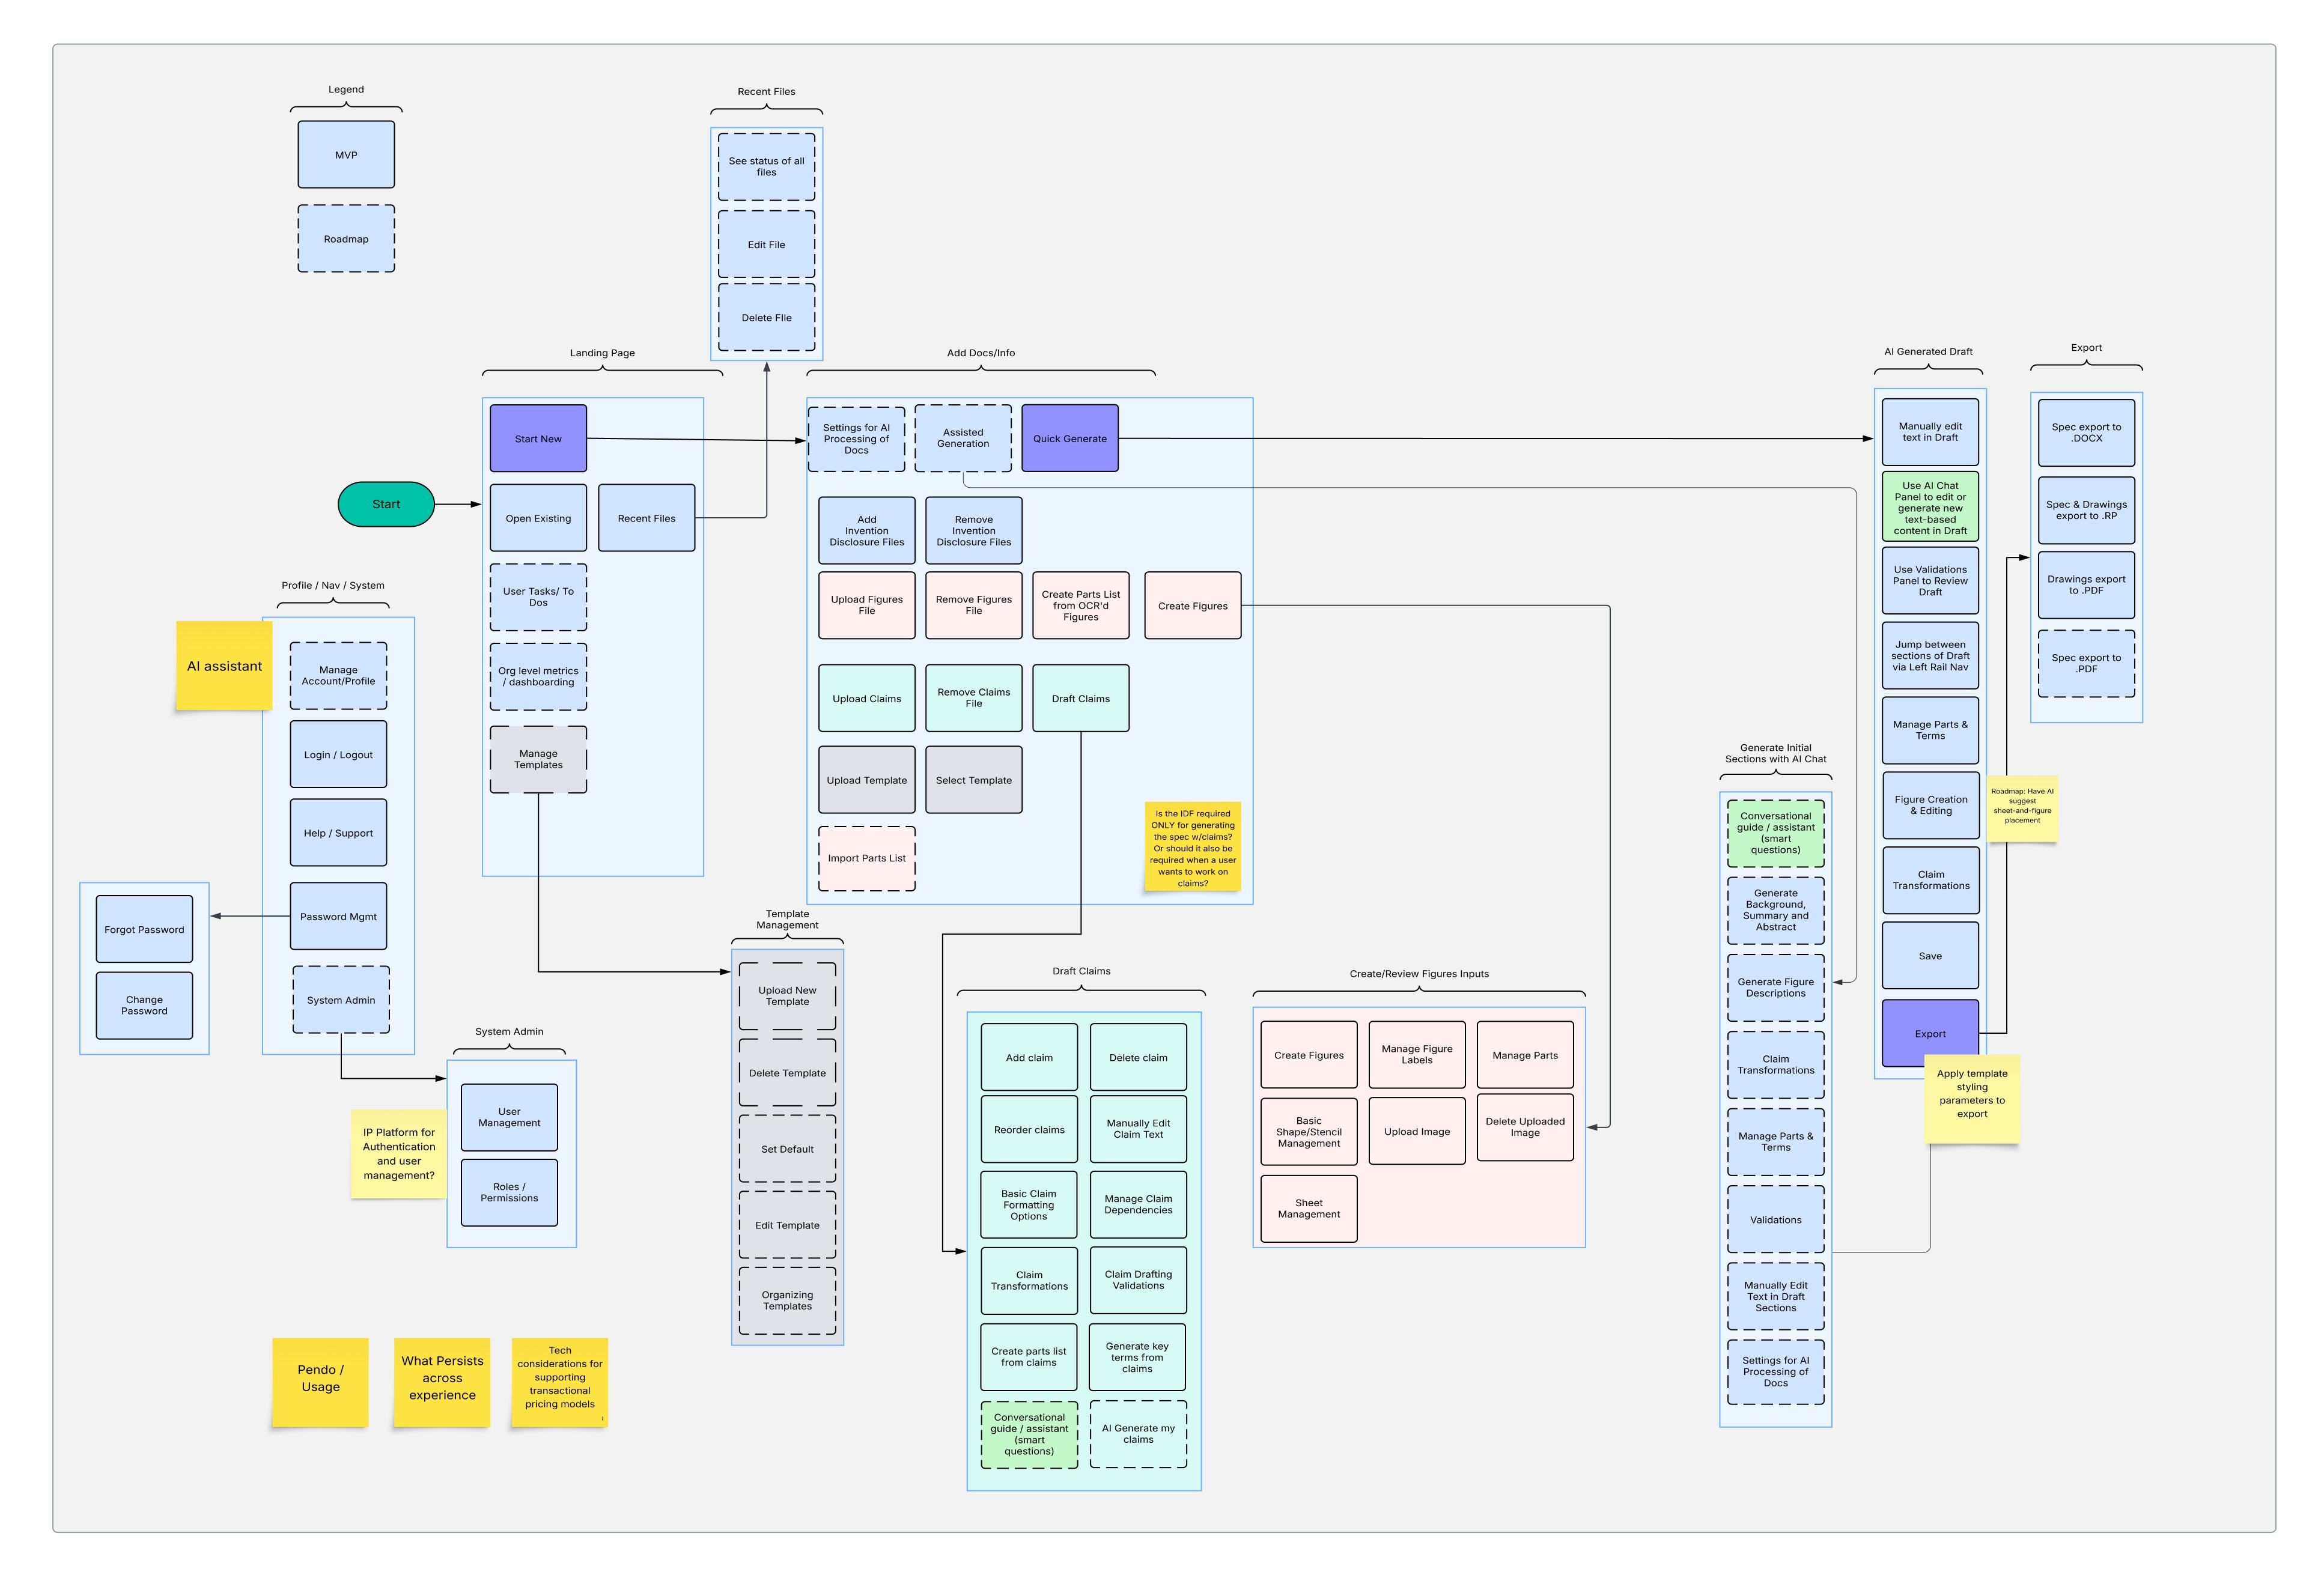Click the Draft Claims box in Add Docs/Info
The image size is (2324, 1581).
1081,698
